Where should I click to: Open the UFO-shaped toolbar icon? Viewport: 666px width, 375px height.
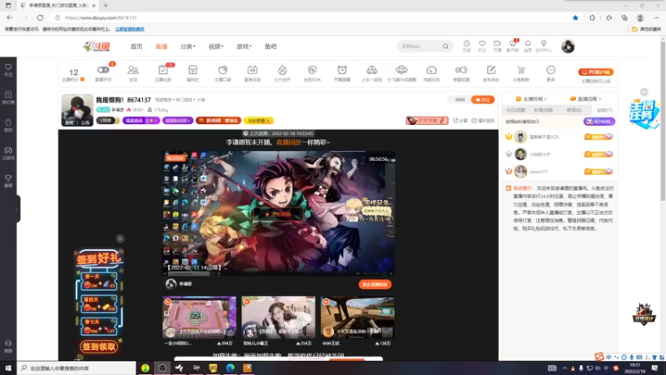pos(401,70)
